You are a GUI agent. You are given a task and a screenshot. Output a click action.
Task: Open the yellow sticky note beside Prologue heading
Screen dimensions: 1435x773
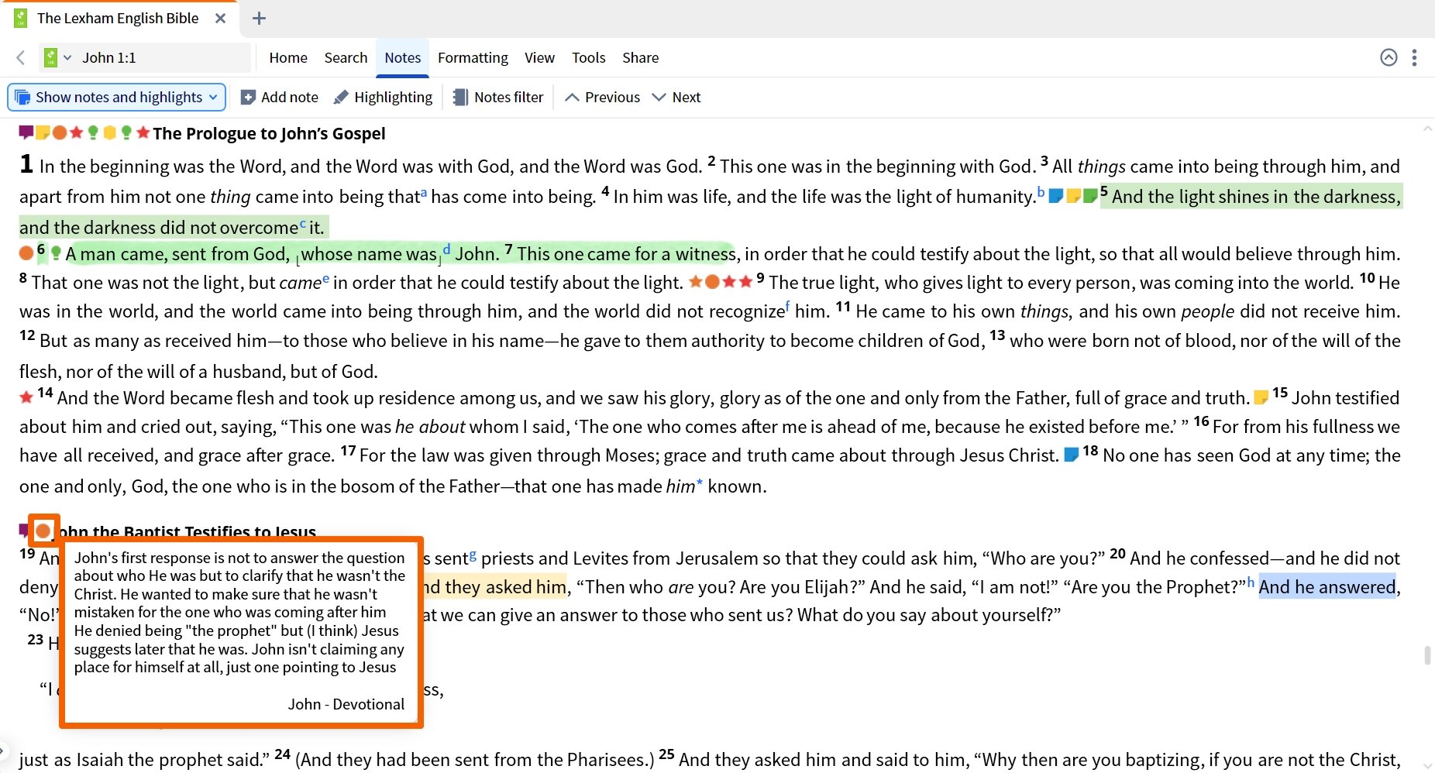coord(43,132)
